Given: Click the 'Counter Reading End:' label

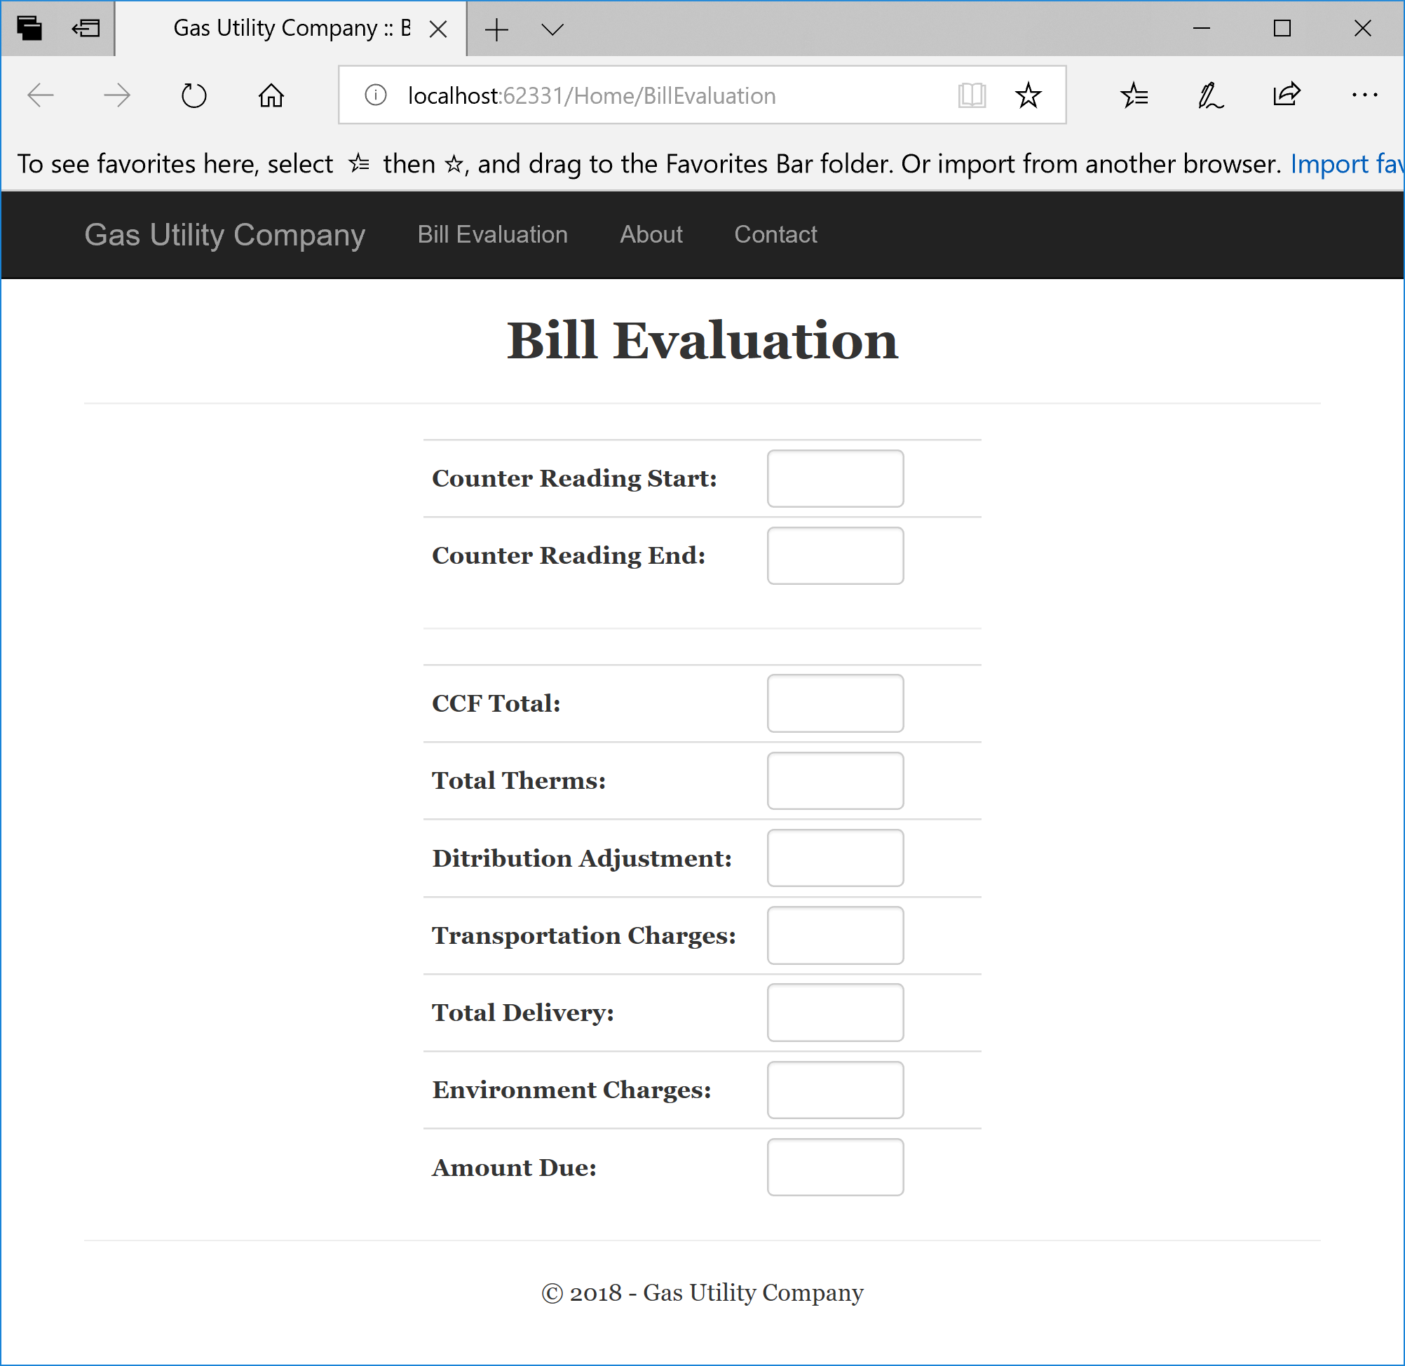Looking at the screenshot, I should (x=569, y=556).
